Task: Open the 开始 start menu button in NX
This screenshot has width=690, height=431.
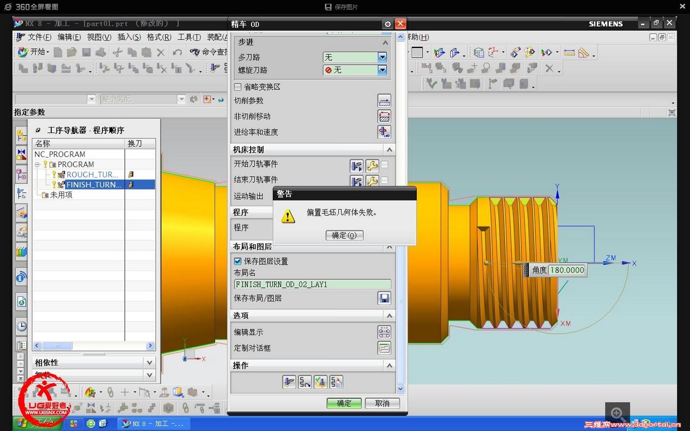Action: (33, 52)
